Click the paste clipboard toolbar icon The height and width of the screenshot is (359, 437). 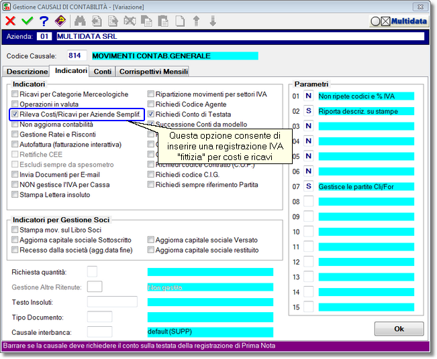pyautogui.click(x=163, y=21)
